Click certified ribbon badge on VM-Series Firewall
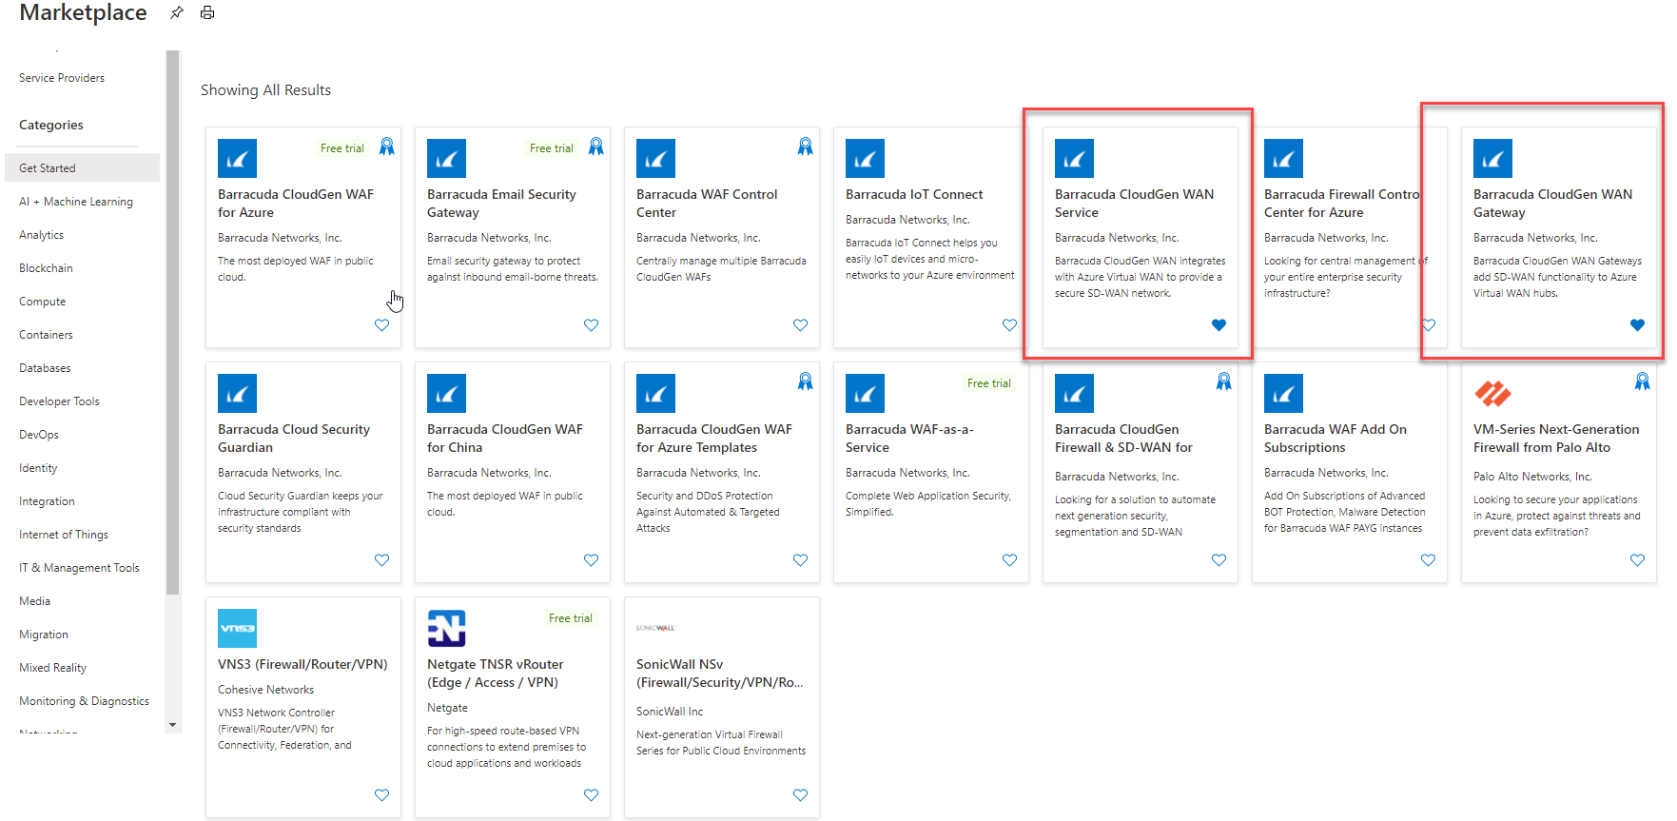This screenshot has width=1677, height=821. [x=1642, y=381]
